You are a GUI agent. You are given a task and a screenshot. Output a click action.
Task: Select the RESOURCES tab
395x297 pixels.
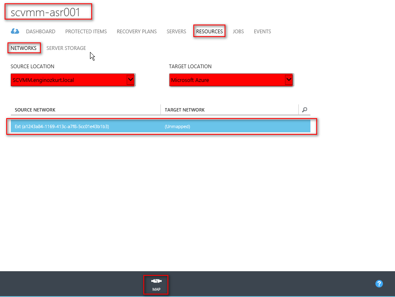click(x=209, y=32)
